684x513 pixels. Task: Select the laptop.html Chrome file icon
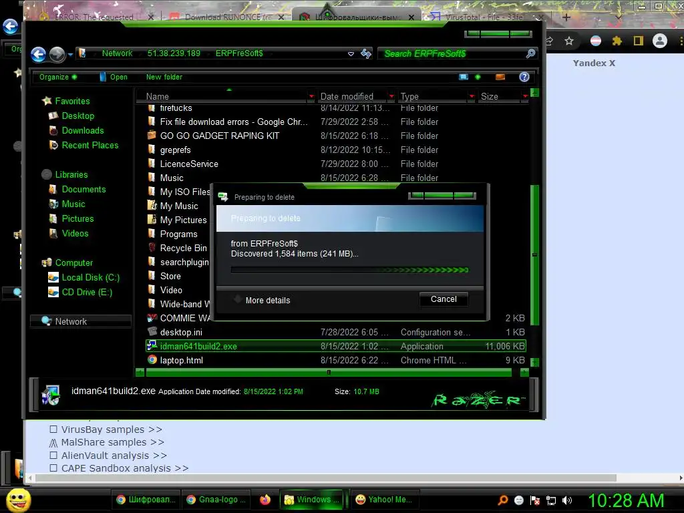(x=152, y=360)
